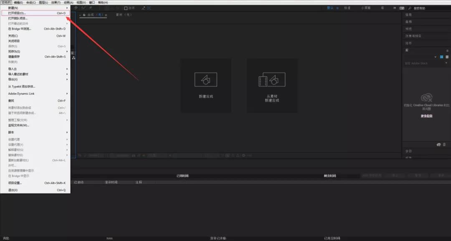Screen dimensions: 451x241
Task: Open the Adobe Stock search dropdown arrow
Action: point(446,63)
